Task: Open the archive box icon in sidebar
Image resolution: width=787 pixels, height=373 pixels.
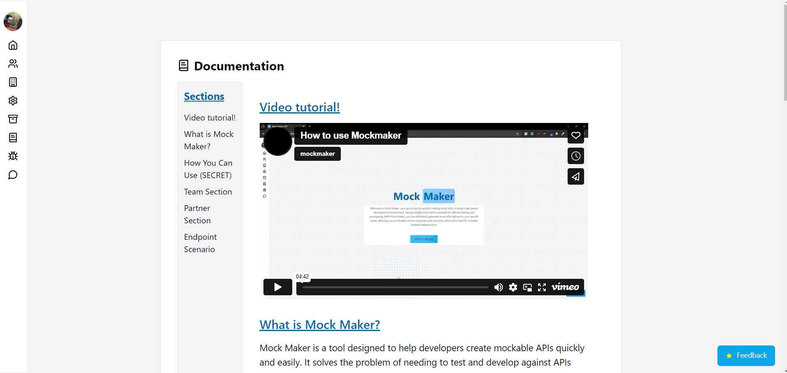Action: click(13, 119)
